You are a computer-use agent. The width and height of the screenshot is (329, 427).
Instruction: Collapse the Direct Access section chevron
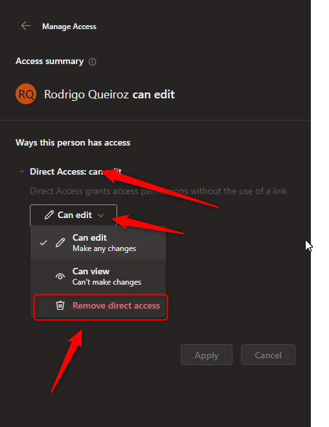(22, 172)
